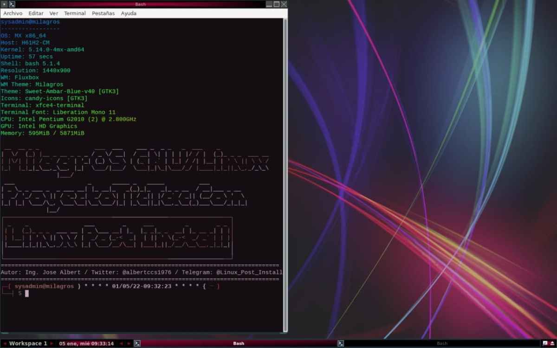Click the terminal icon in the Bash title bar
The height and width of the screenshot is (348, 557).
[12, 4]
